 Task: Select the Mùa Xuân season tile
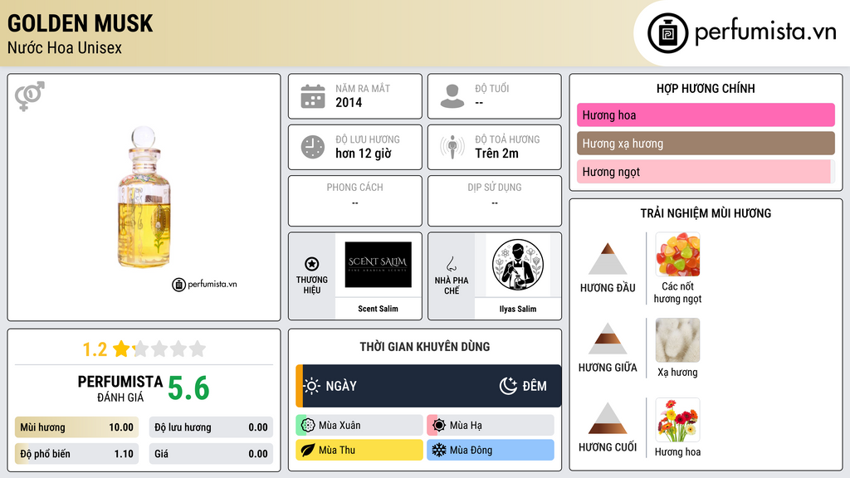pyautogui.click(x=359, y=426)
